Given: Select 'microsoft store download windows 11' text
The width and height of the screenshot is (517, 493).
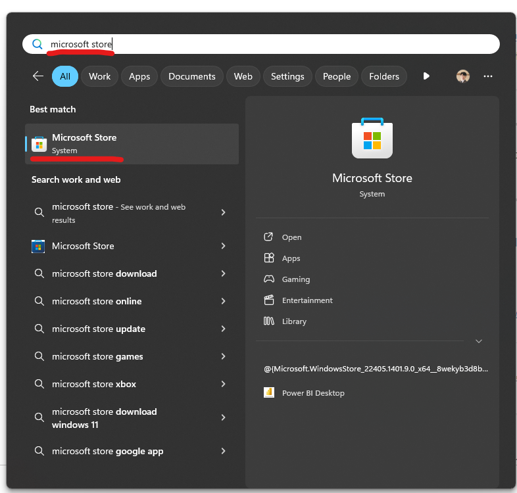Looking at the screenshot, I should coord(104,418).
